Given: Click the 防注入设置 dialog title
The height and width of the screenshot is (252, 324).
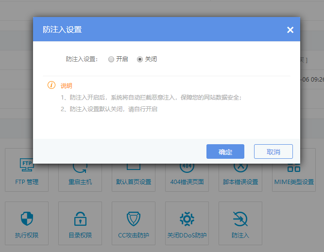Looking at the screenshot, I should [62, 30].
